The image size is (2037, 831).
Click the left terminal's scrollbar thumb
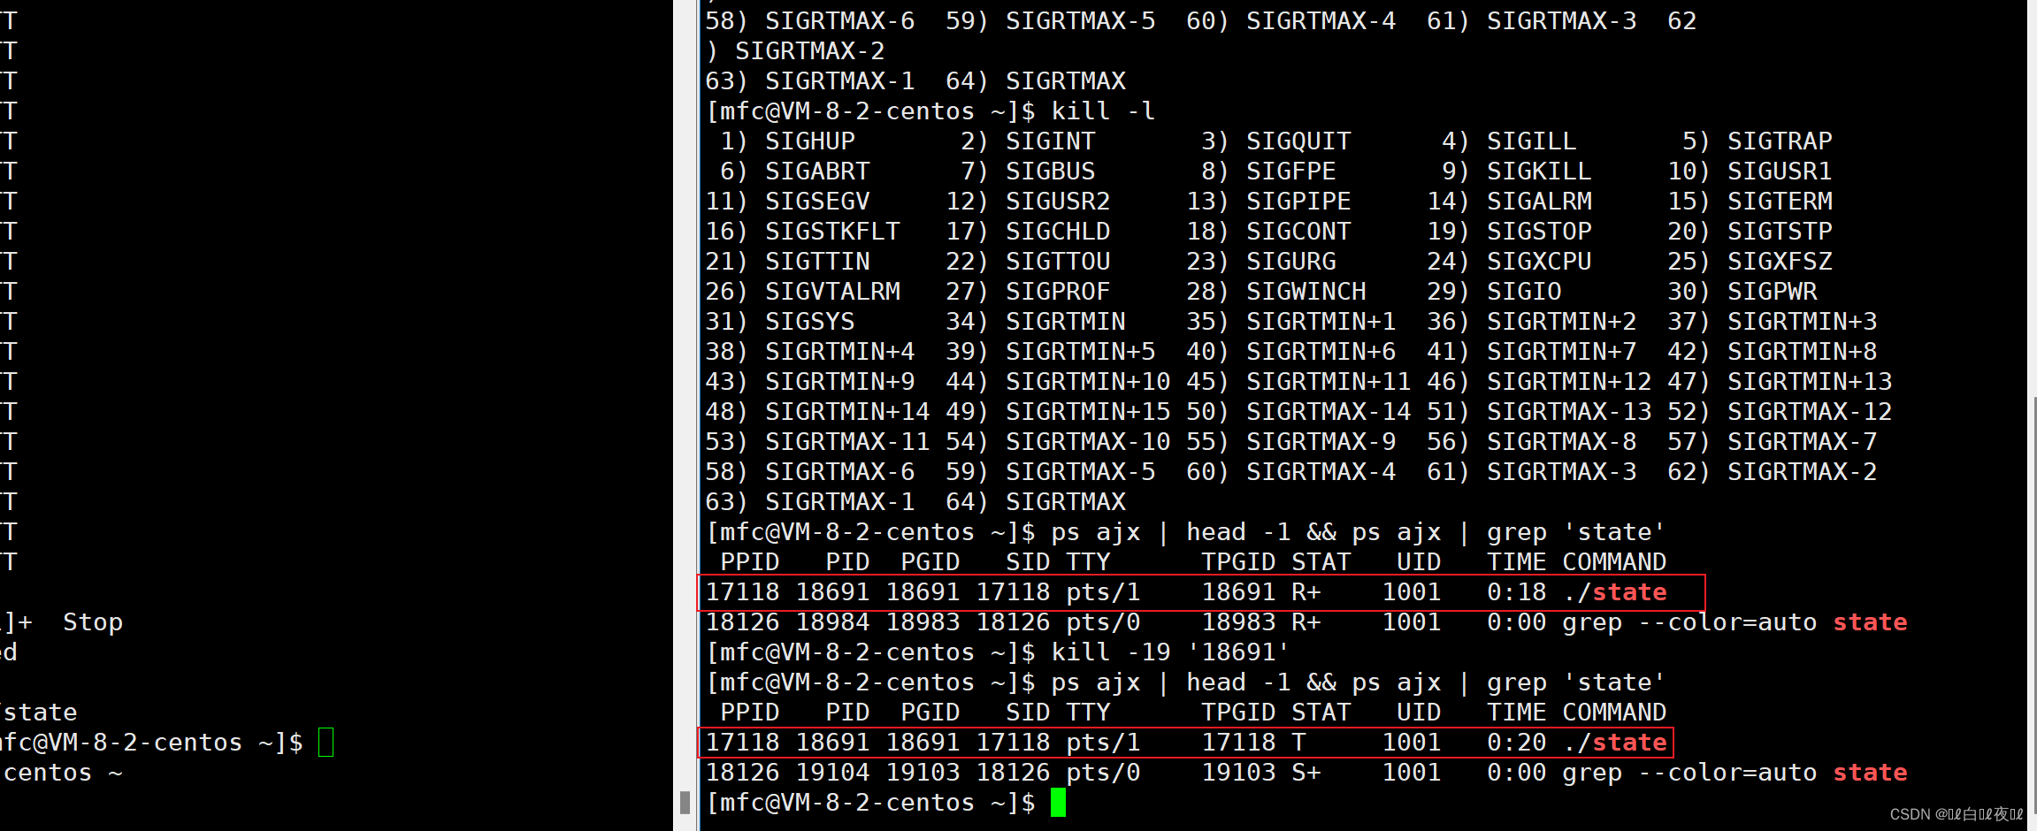tap(685, 803)
